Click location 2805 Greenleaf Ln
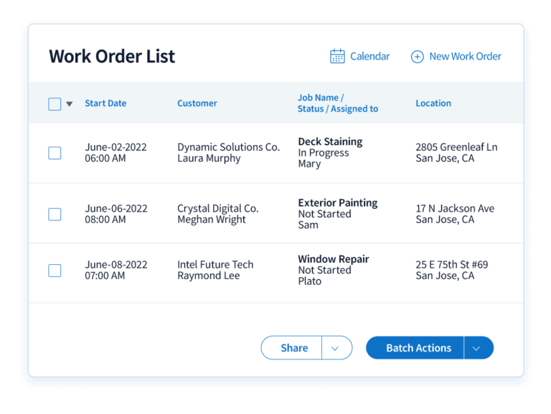The height and width of the screenshot is (414, 551). (456, 147)
